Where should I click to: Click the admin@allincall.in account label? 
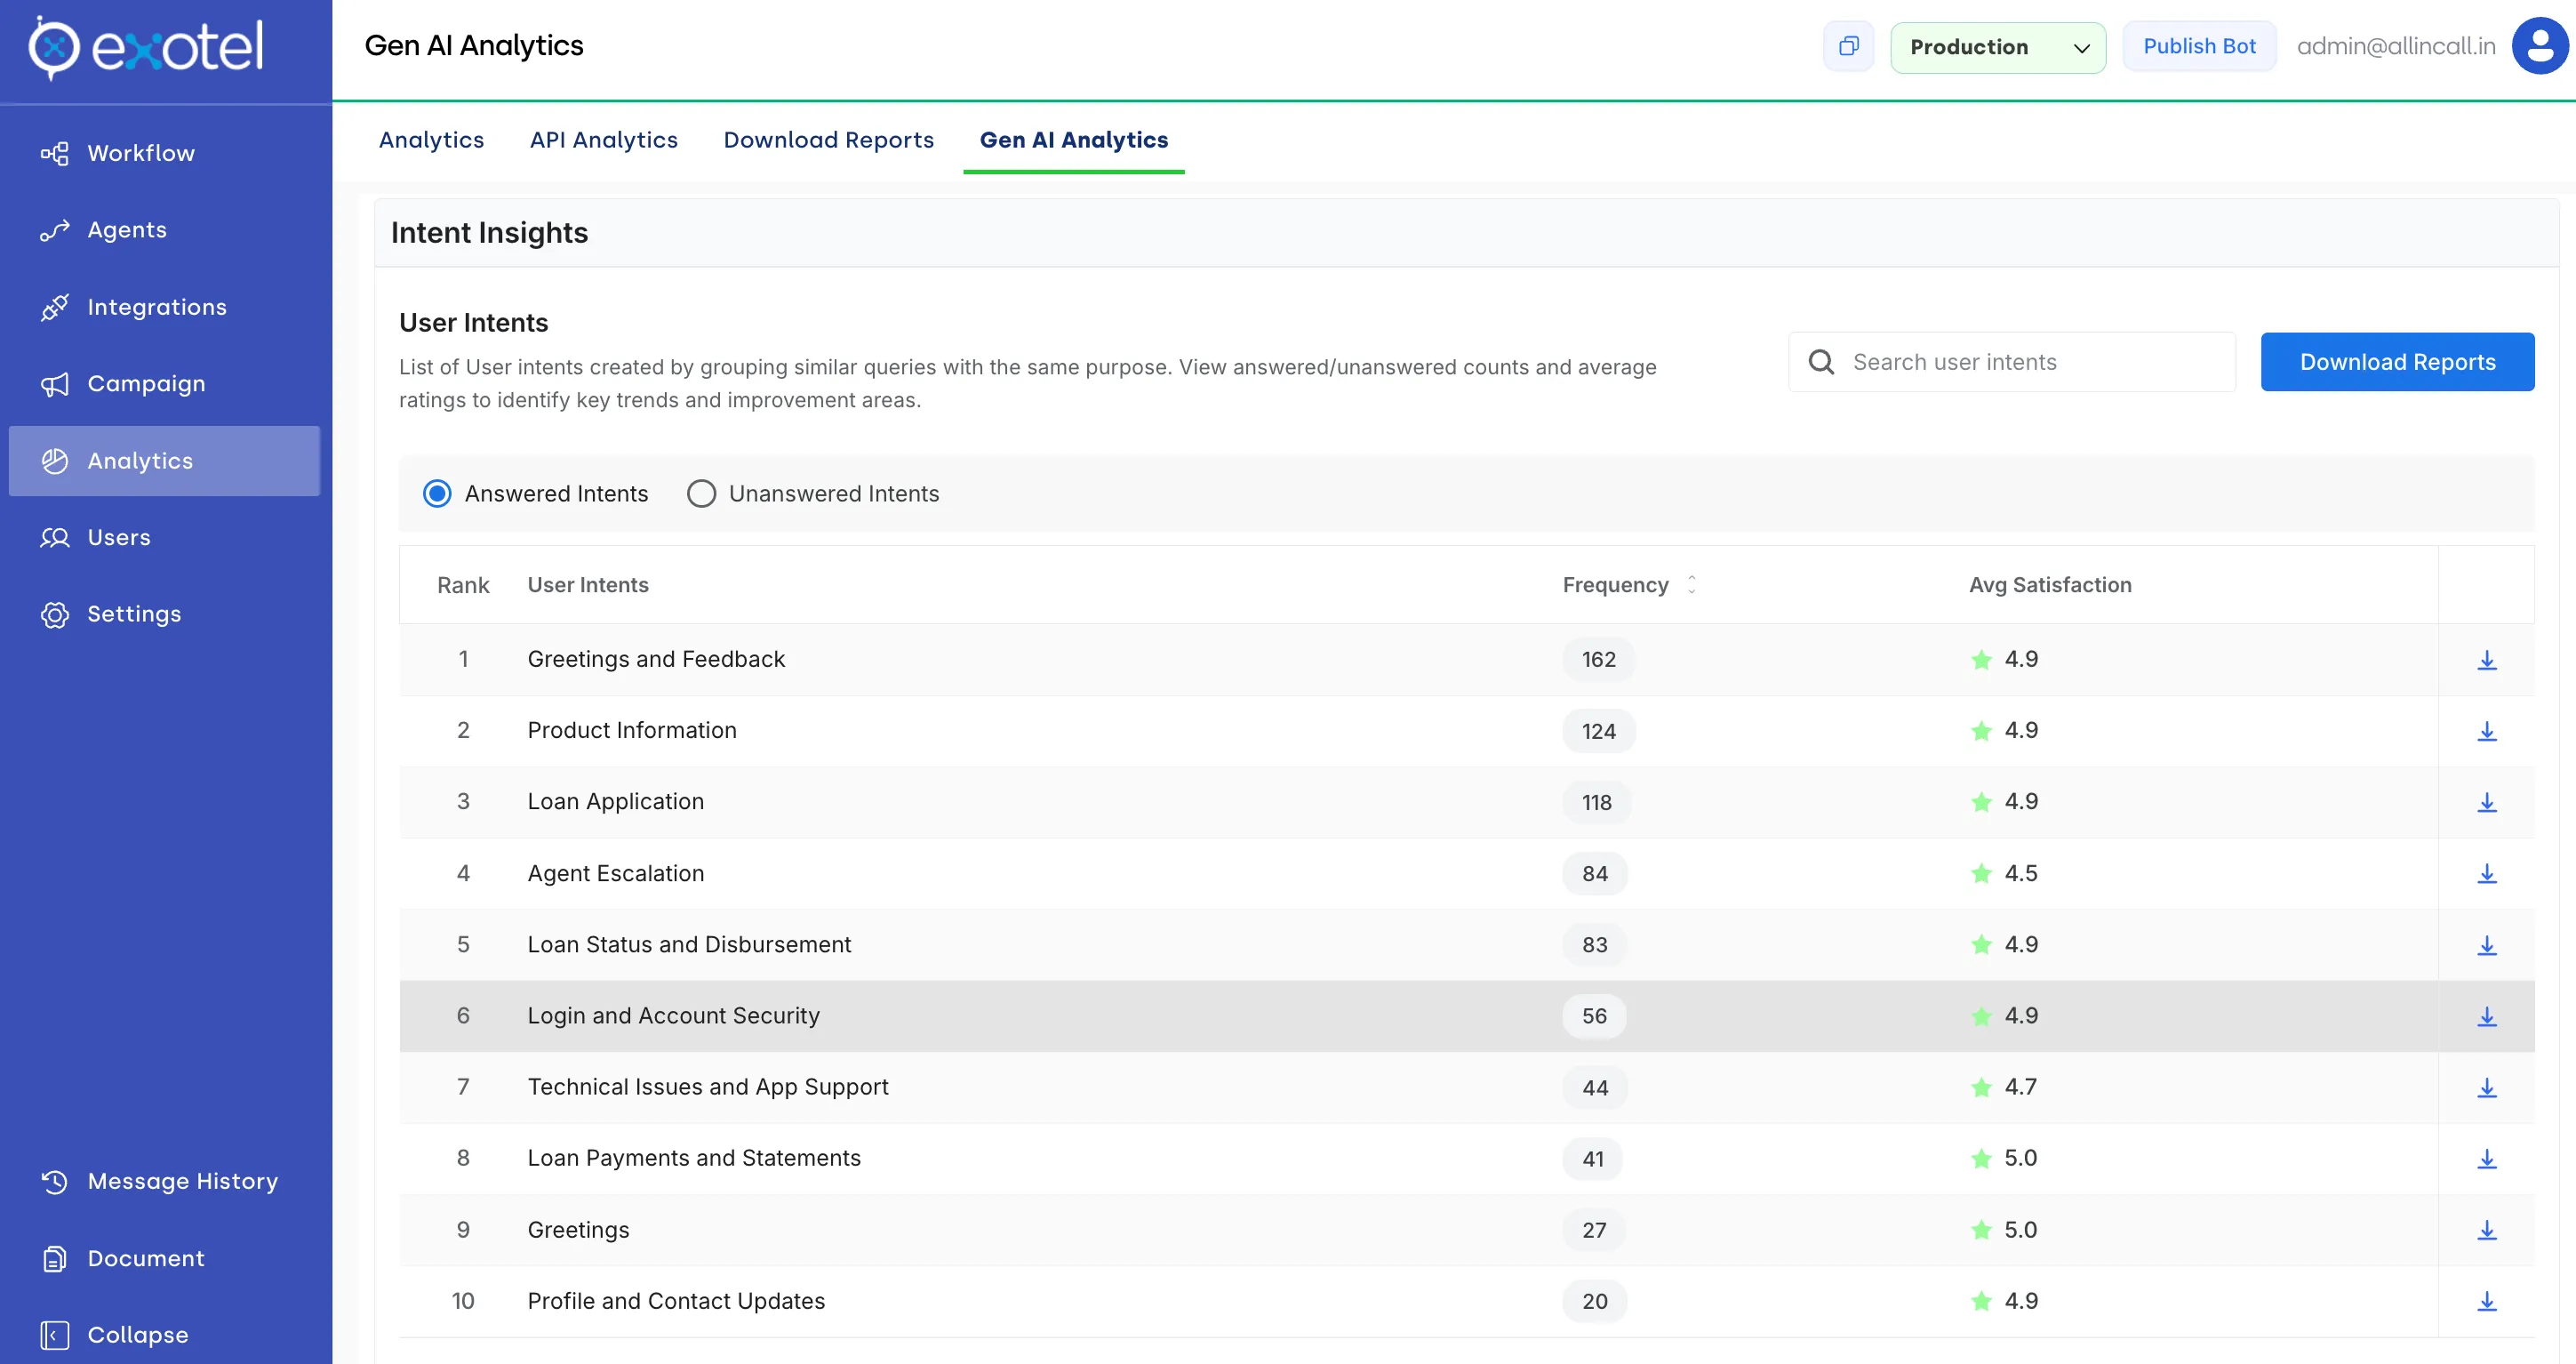click(2396, 46)
